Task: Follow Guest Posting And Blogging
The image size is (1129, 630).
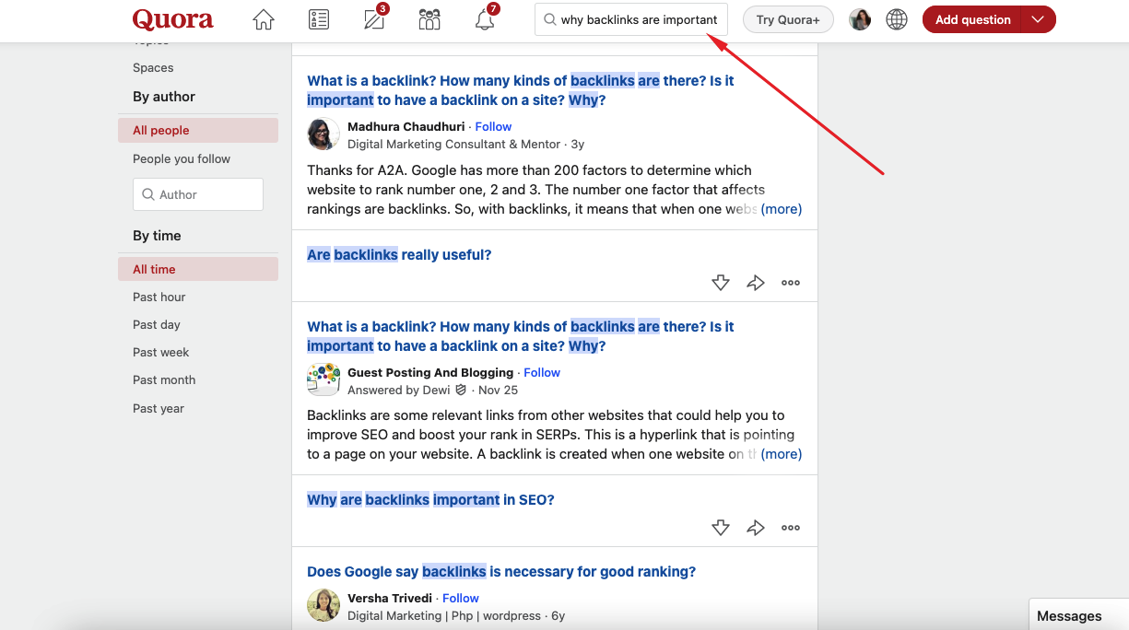Action: pos(542,372)
